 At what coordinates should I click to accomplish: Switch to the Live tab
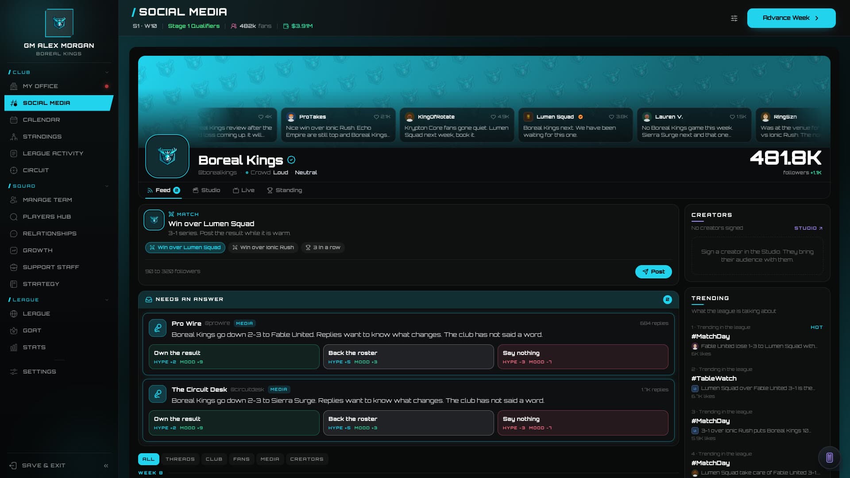(243, 190)
